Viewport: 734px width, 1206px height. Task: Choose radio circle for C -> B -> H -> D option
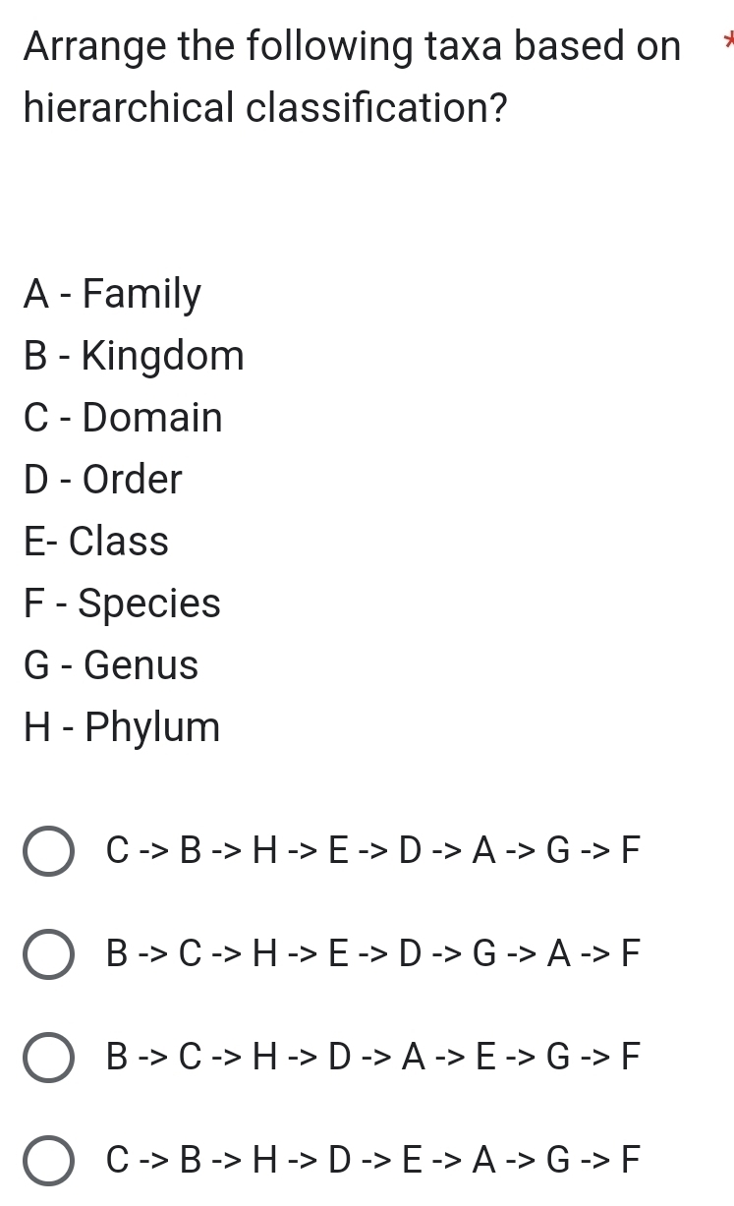pyautogui.click(x=49, y=1163)
